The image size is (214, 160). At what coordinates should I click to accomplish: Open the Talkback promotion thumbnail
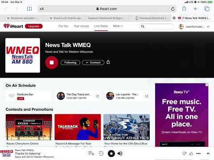pyautogui.click(x=78, y=127)
